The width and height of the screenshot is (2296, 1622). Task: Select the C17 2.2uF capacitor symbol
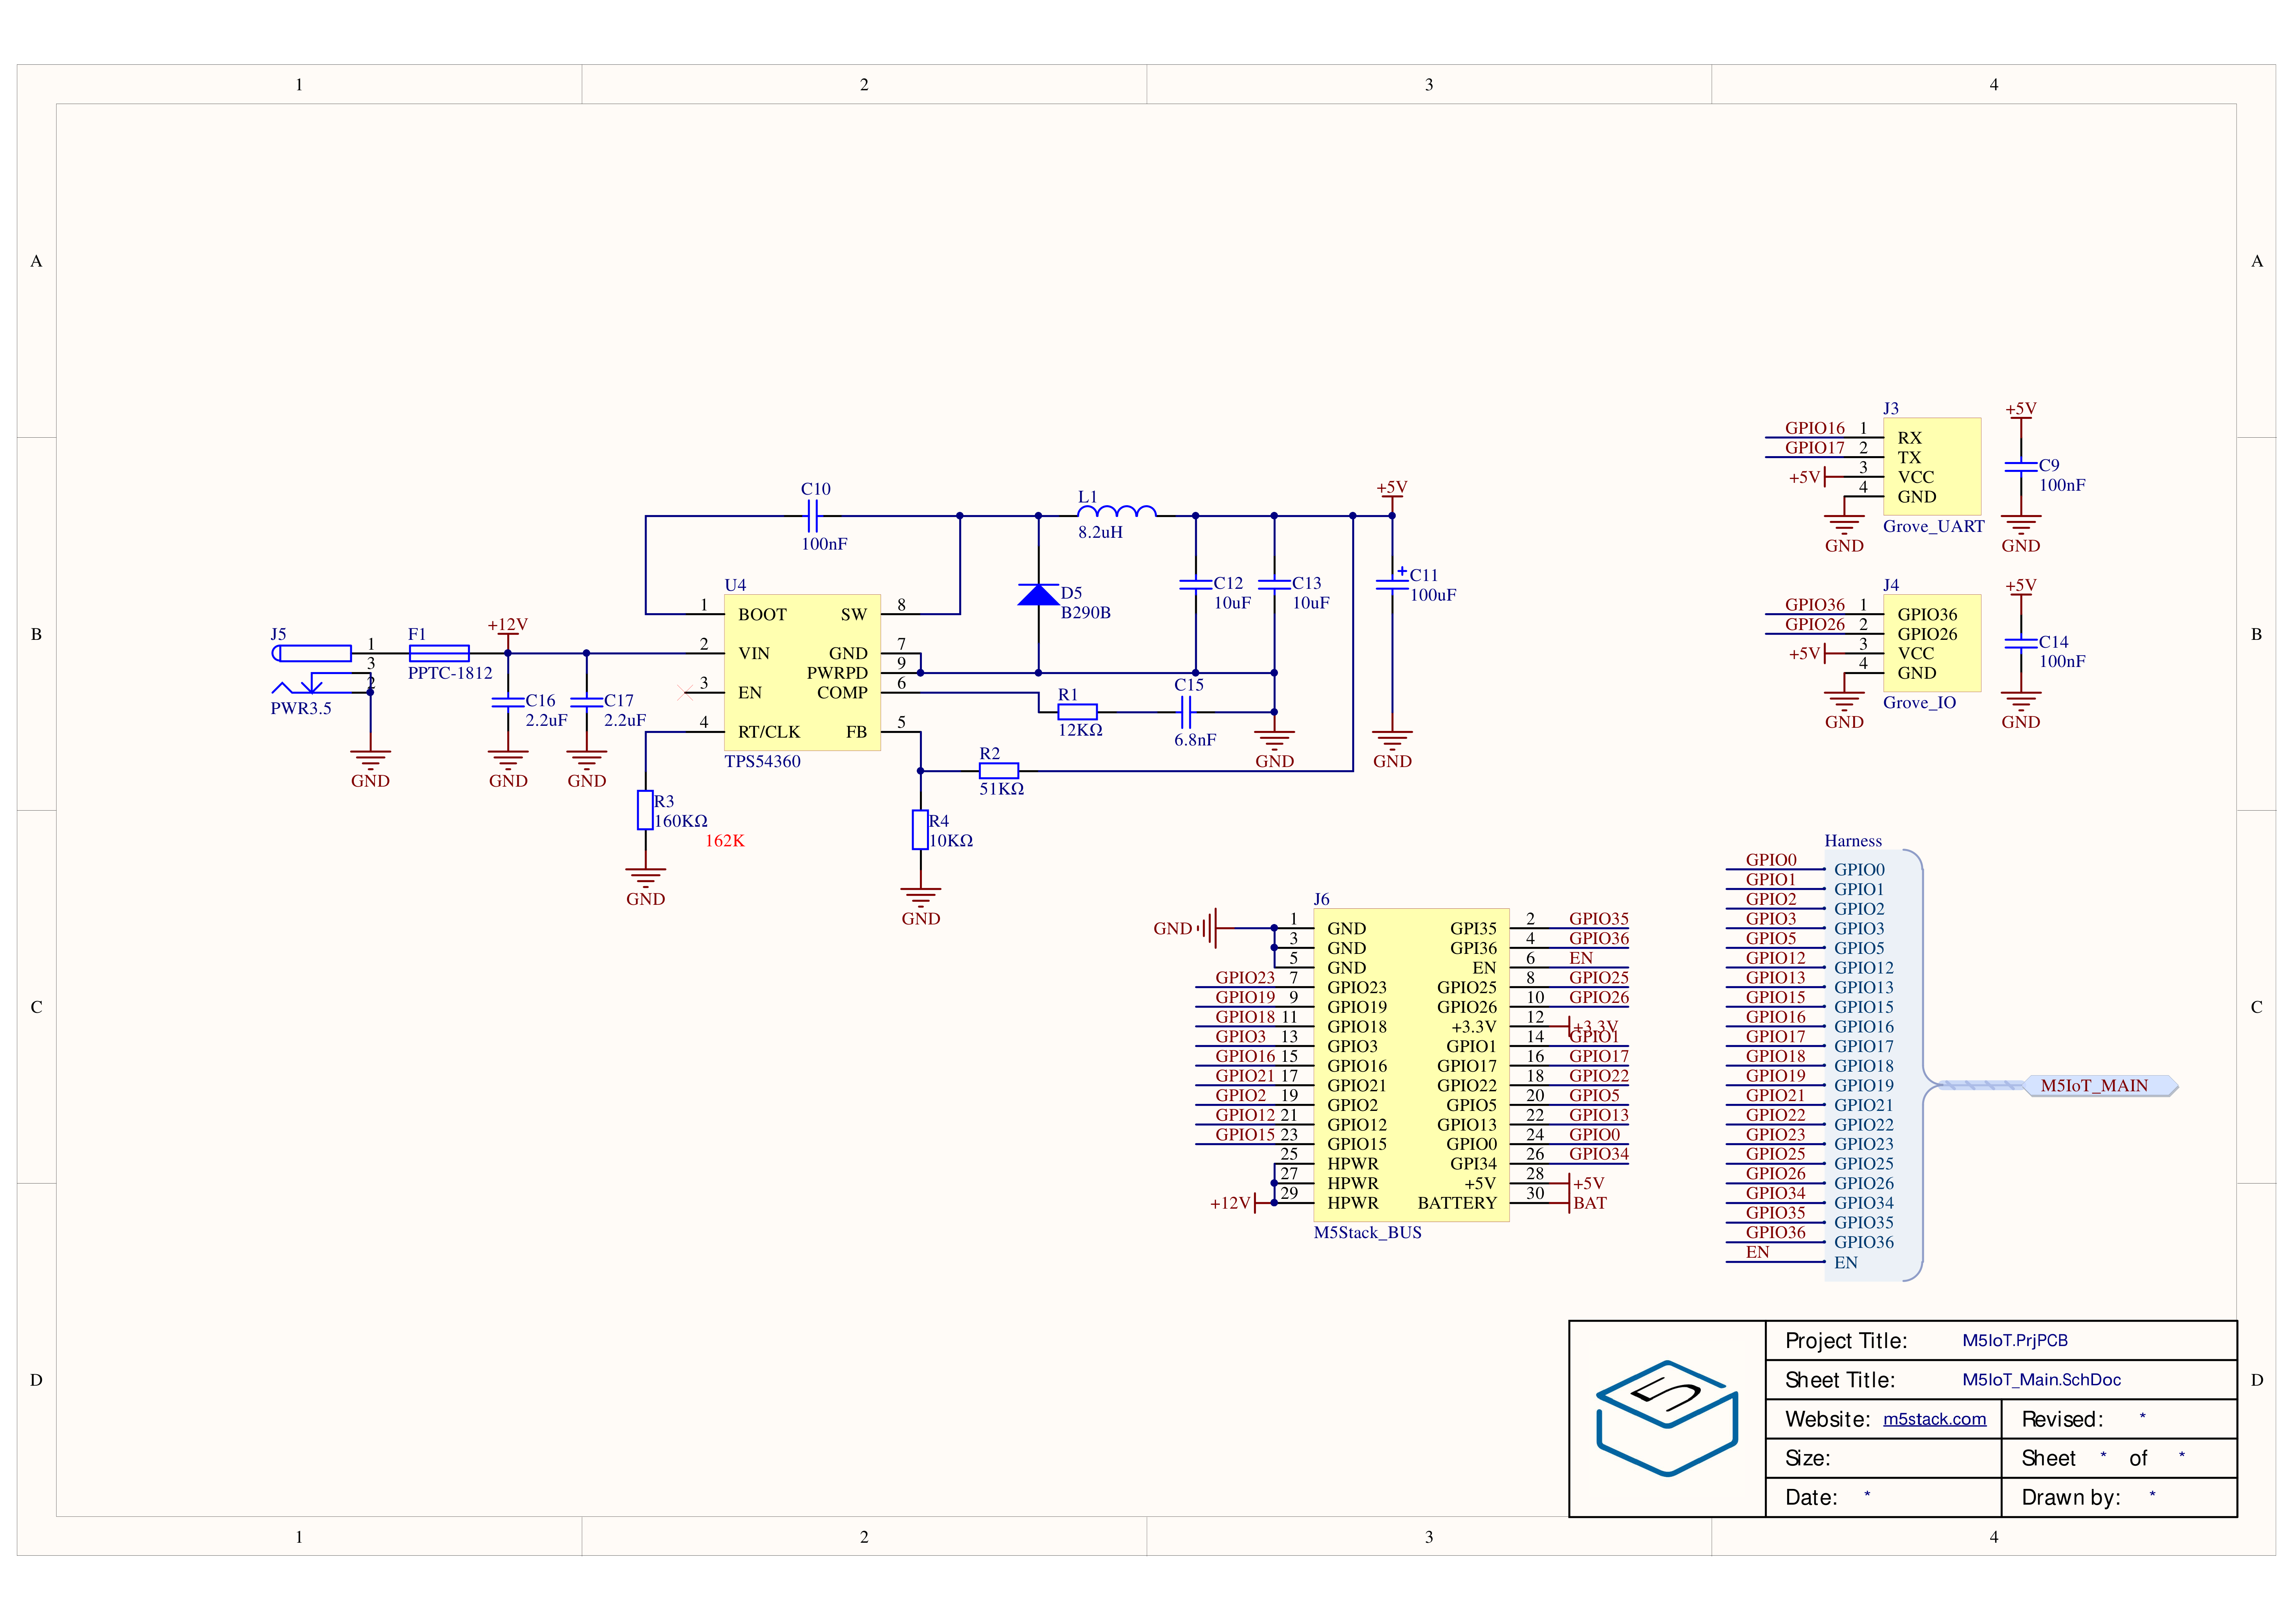pos(586,702)
